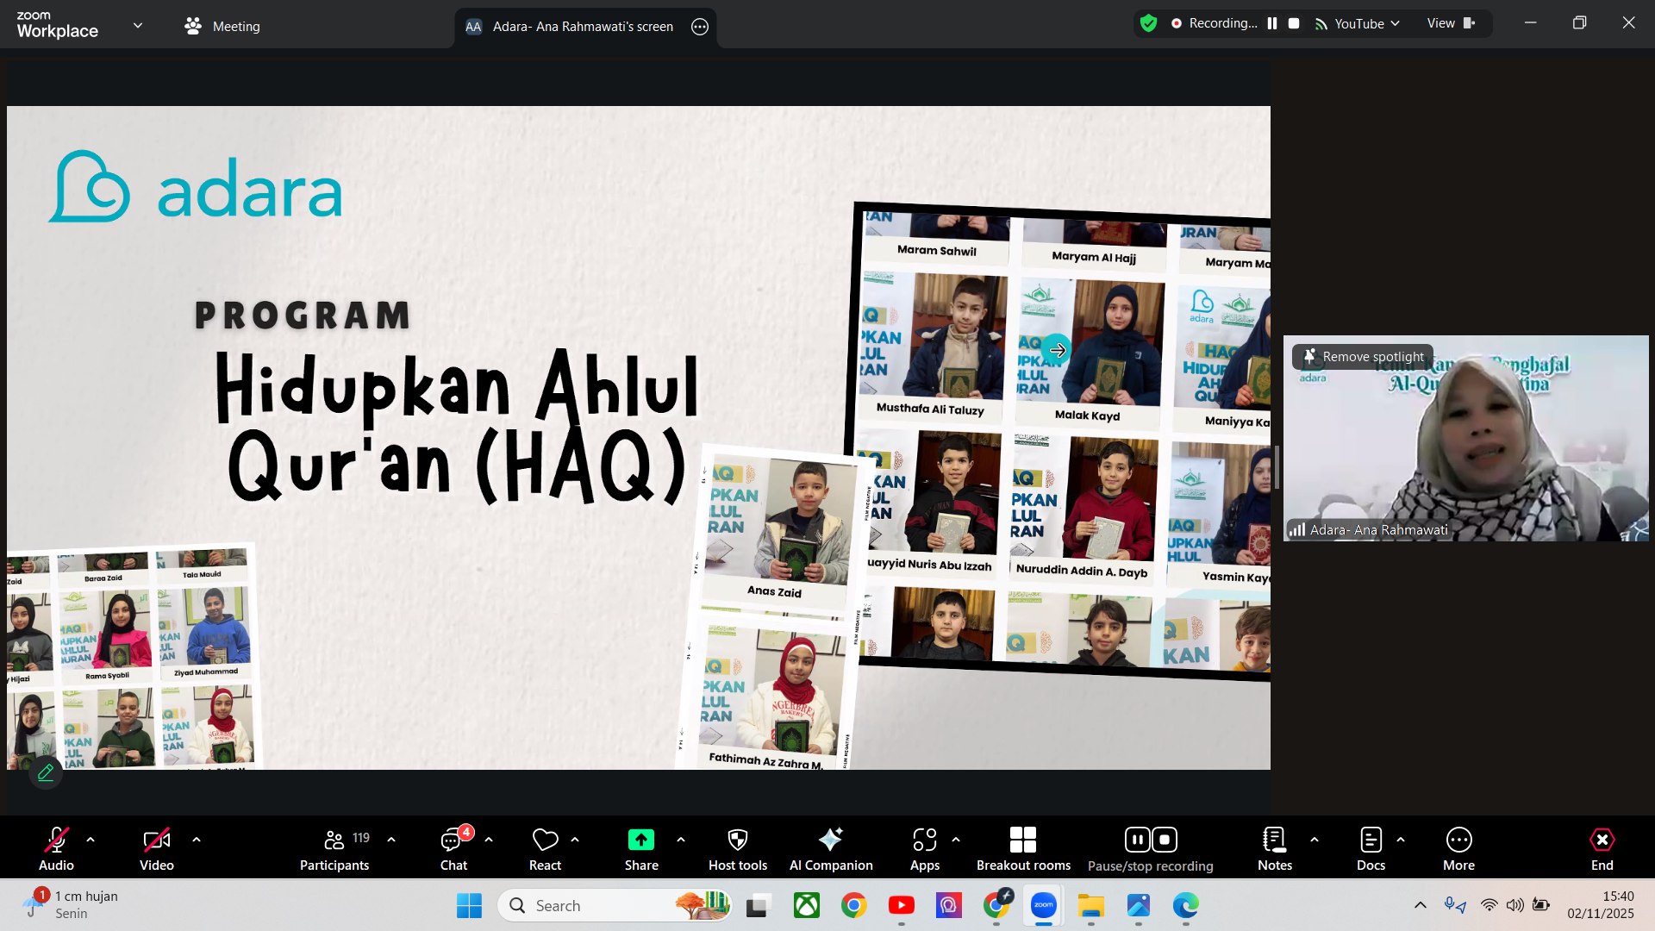Click the annotation pencil icon
The height and width of the screenshot is (931, 1655).
[x=46, y=772]
